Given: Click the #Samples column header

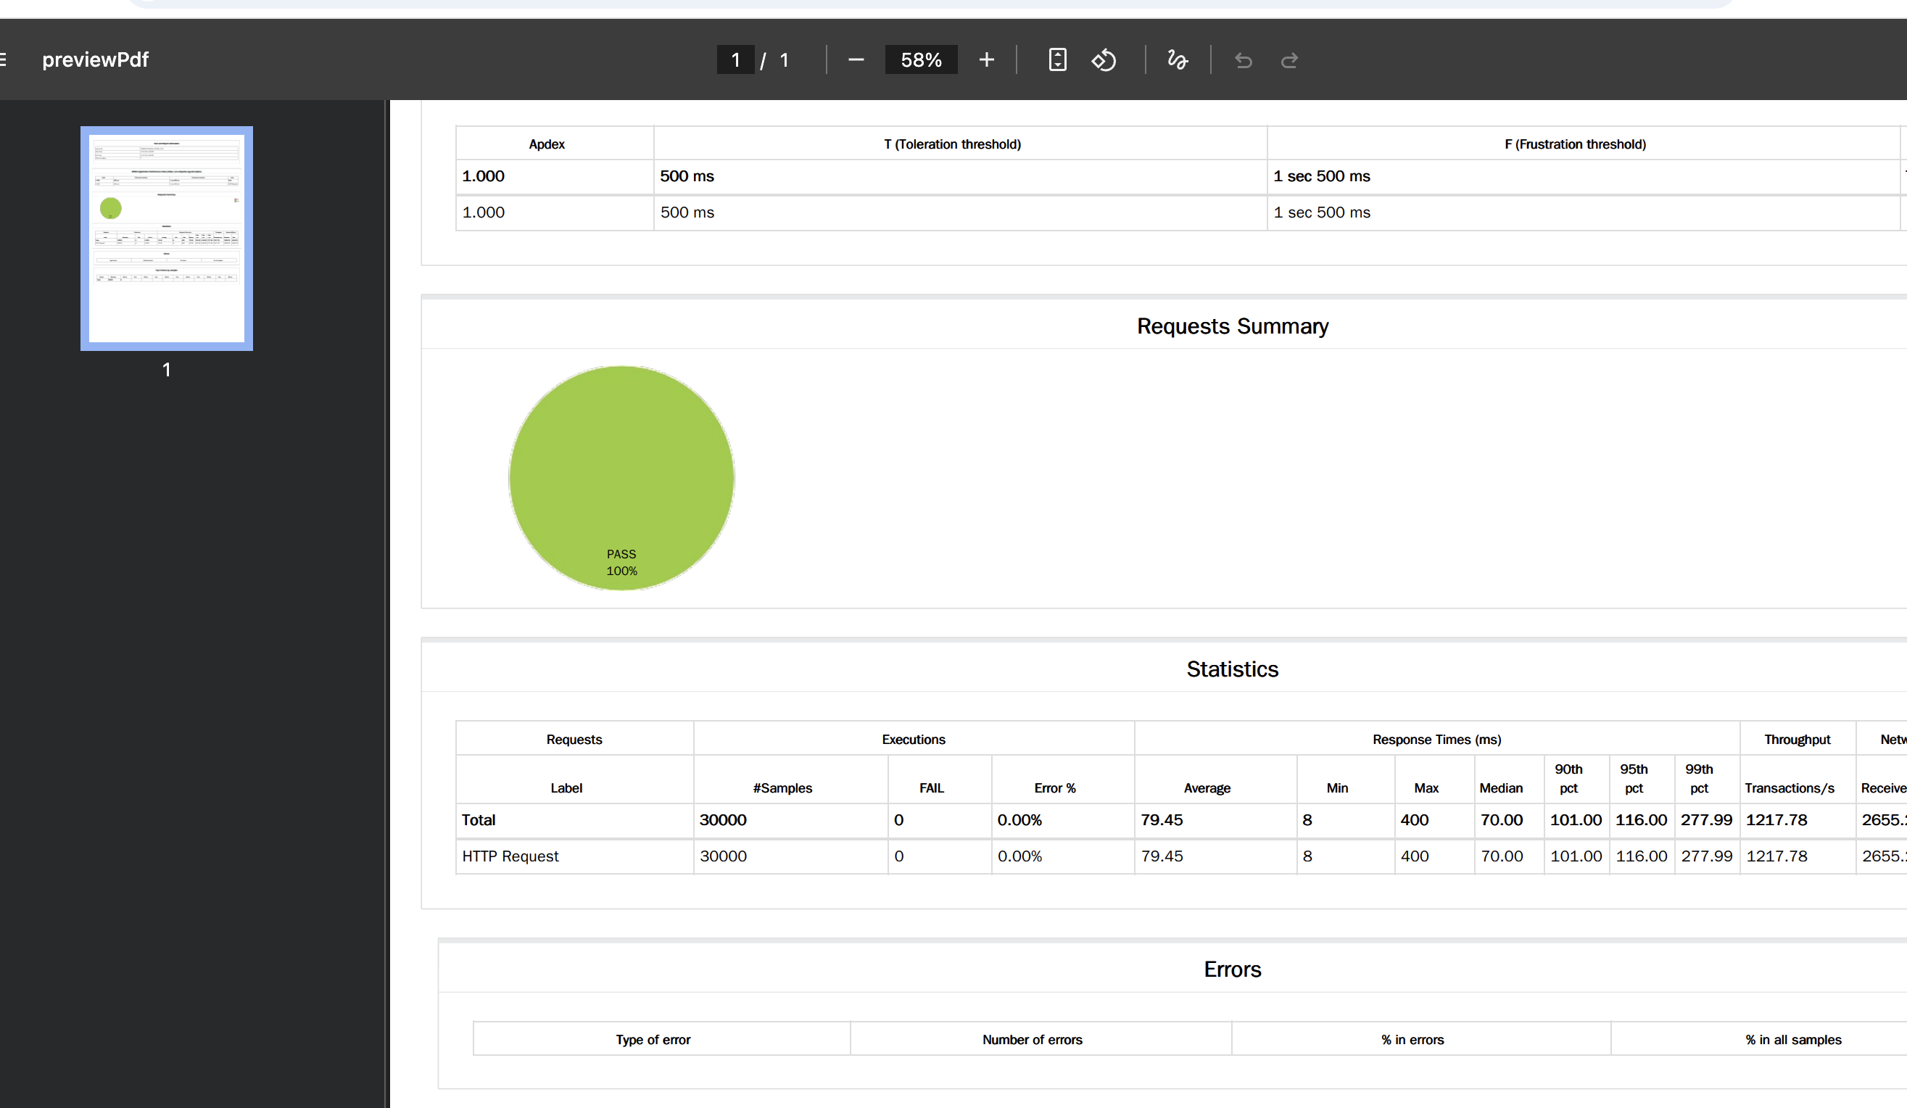Looking at the screenshot, I should [x=782, y=788].
